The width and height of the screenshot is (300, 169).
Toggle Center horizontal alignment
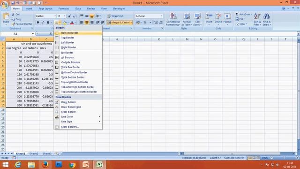(x=87, y=23)
